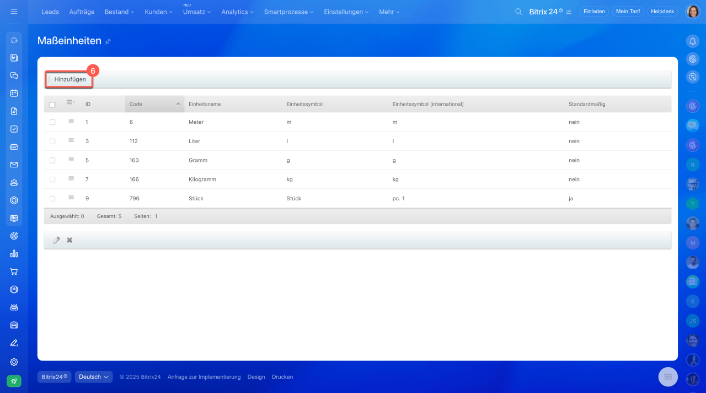Click the Einheitssymbol (international) header
This screenshot has height=393, width=706.
(x=428, y=104)
